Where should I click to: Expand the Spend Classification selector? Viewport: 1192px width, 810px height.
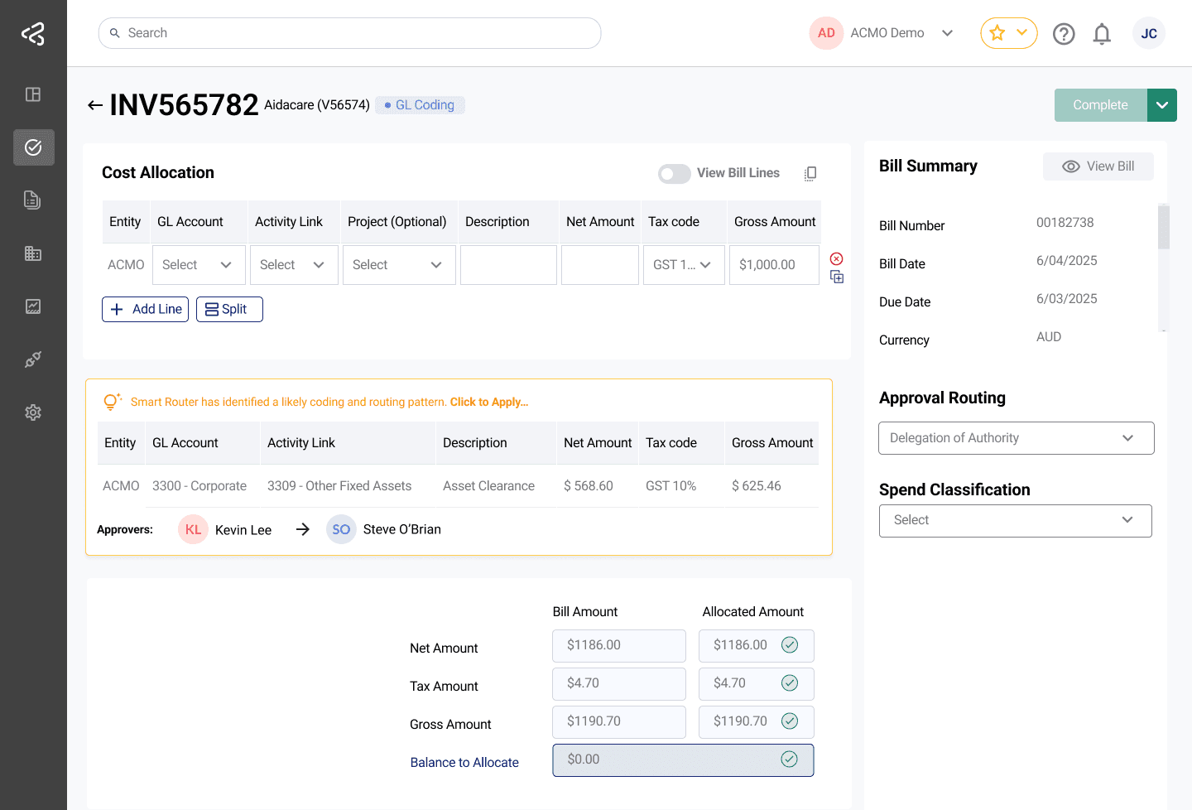(1015, 520)
